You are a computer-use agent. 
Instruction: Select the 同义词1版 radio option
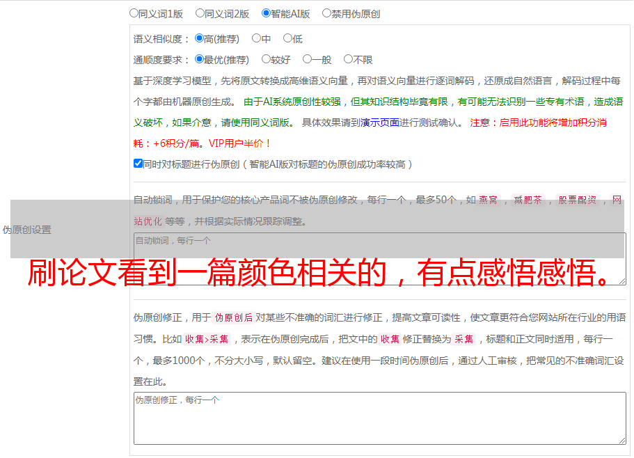click(134, 13)
